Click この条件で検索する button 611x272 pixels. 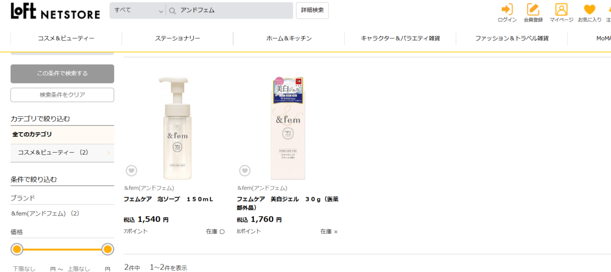pos(62,73)
